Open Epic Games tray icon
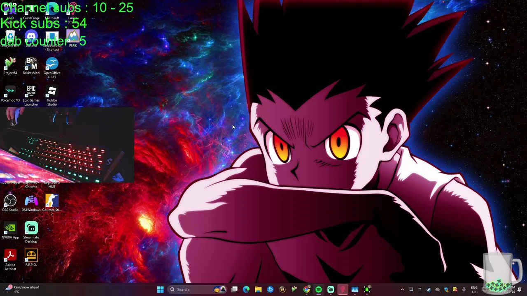This screenshot has height=296, width=527. [x=420, y=289]
